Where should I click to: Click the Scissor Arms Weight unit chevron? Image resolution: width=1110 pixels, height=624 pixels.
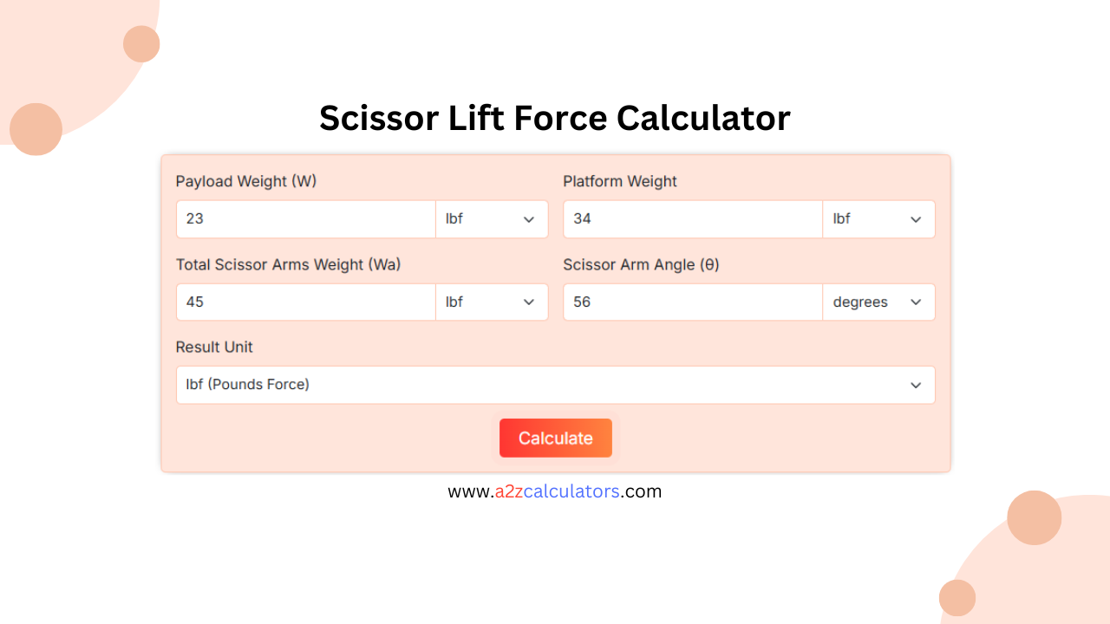(x=529, y=302)
